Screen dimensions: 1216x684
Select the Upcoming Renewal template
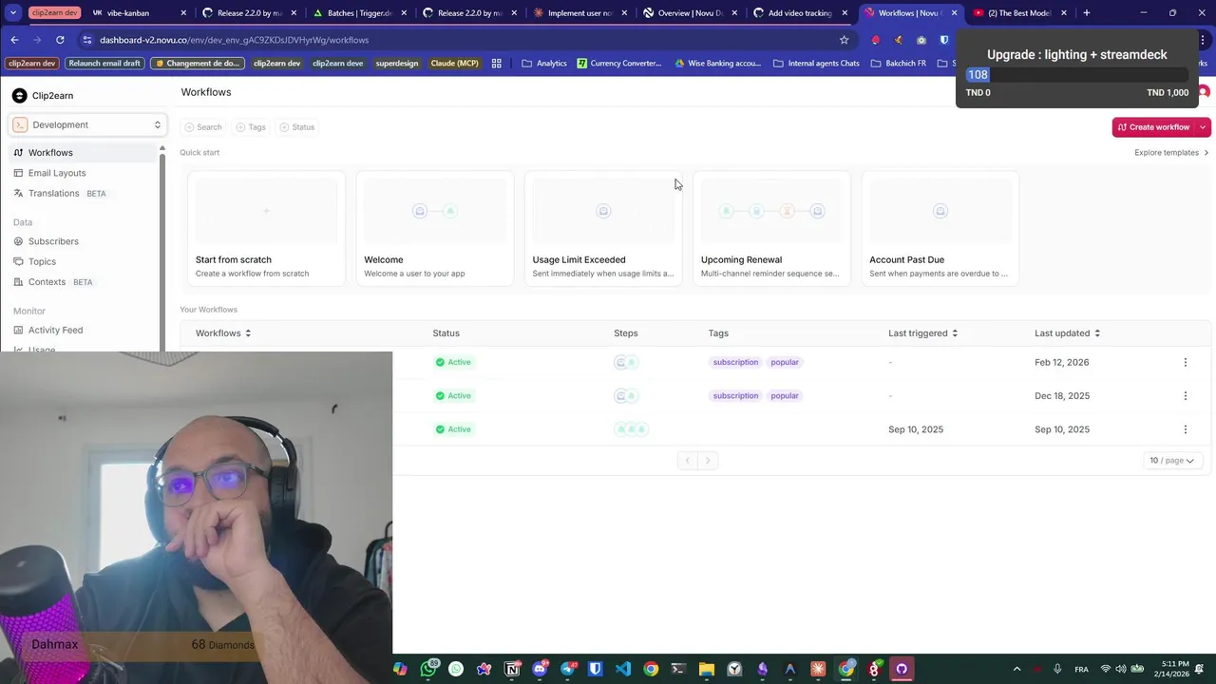[x=771, y=228]
